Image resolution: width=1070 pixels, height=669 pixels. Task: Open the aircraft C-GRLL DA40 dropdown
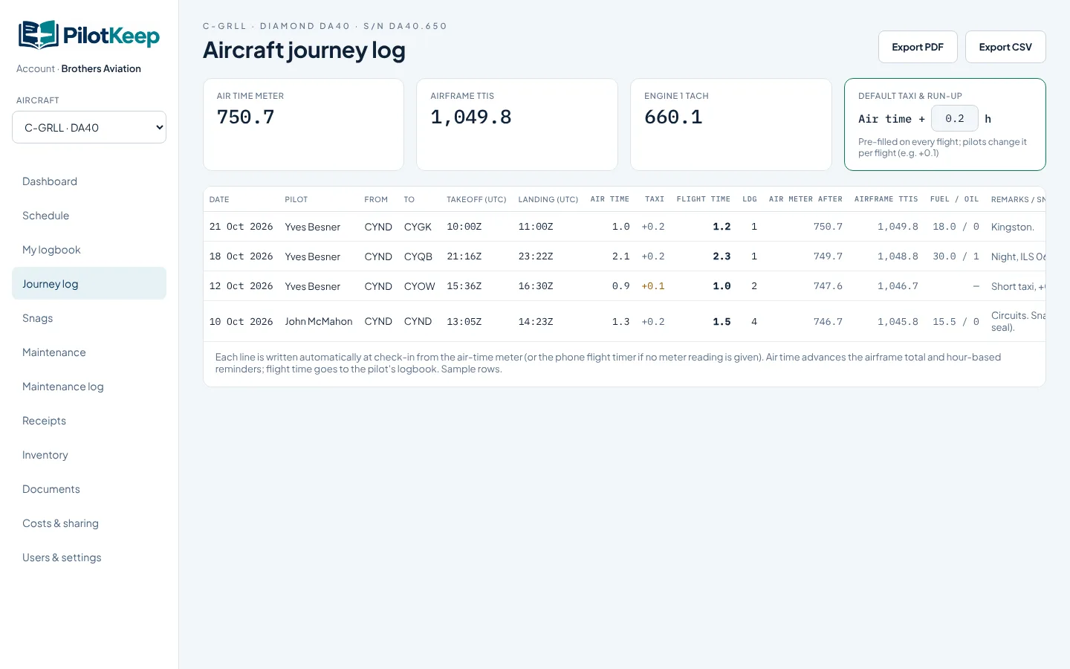[89, 127]
